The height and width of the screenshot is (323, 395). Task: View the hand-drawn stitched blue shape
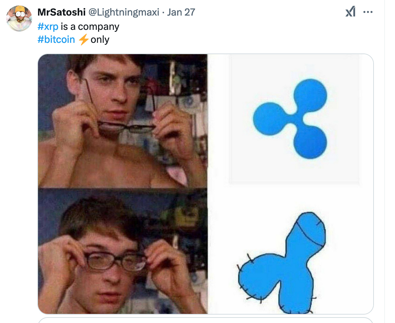[281, 263]
